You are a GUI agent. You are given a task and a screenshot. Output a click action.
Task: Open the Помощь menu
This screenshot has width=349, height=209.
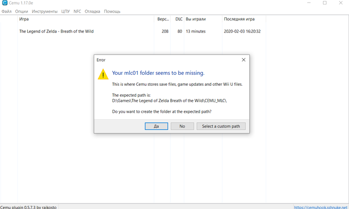coord(112,11)
